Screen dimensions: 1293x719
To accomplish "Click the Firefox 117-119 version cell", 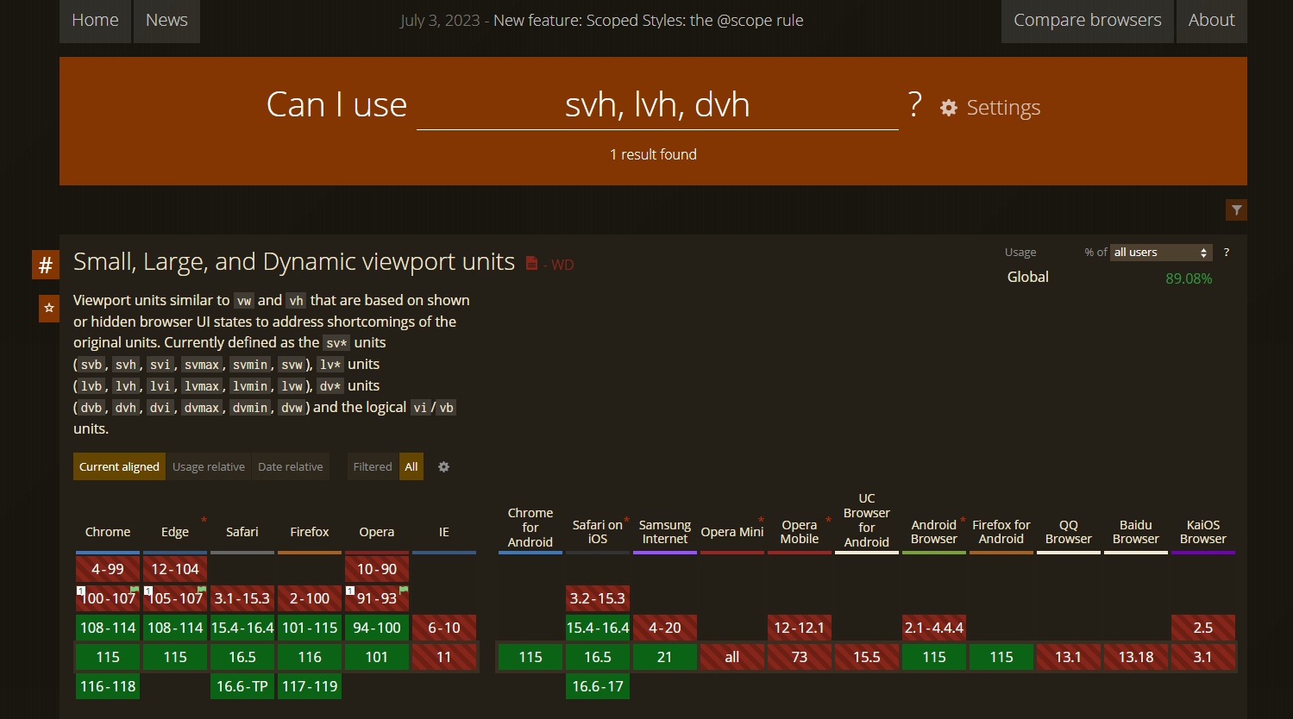I will (x=310, y=686).
